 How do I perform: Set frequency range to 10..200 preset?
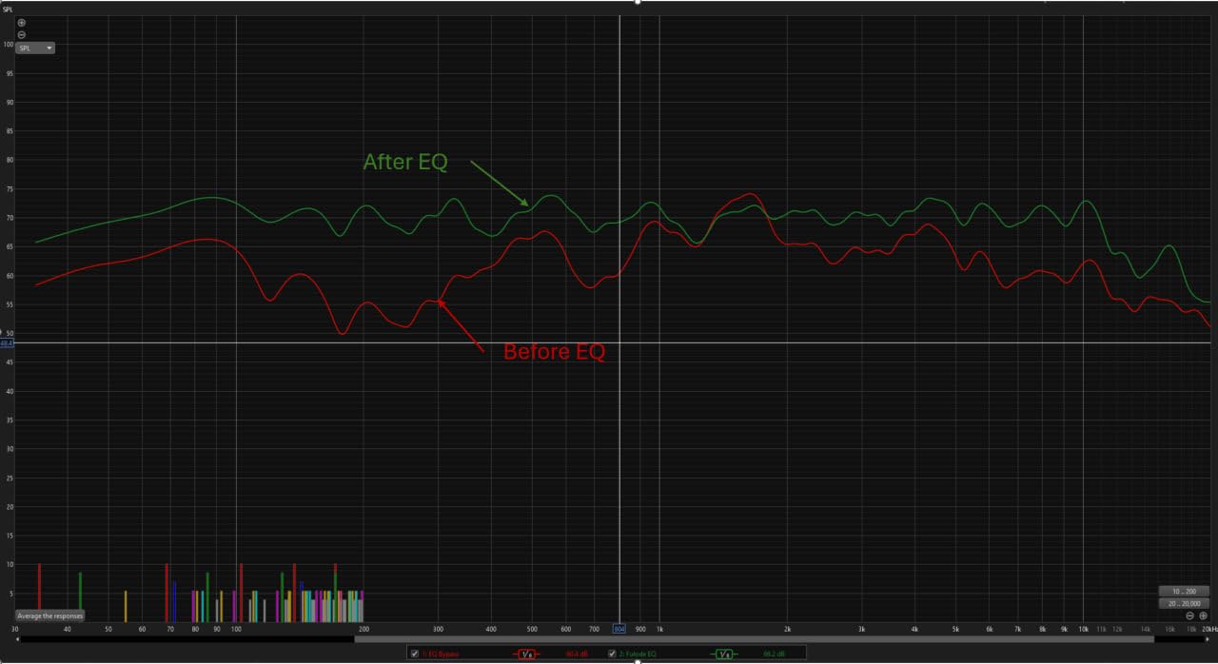(1184, 591)
